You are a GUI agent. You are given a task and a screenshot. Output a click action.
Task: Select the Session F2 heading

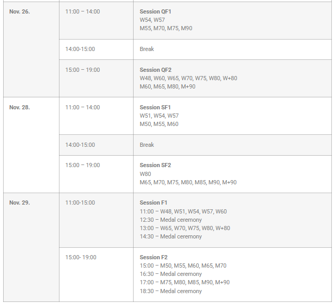pyautogui.click(x=153, y=257)
